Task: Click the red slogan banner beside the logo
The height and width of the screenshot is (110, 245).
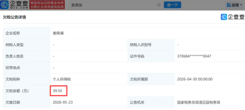Action: tap(47, 5)
